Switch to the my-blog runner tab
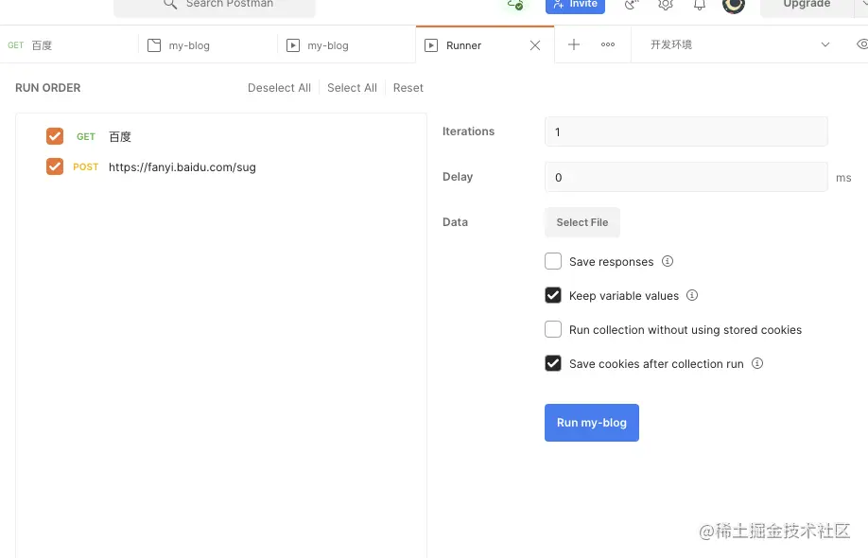The image size is (868, 558). [x=346, y=45]
